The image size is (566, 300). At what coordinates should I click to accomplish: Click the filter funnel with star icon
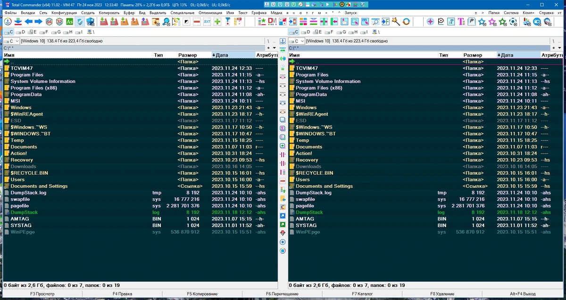click(x=227, y=22)
